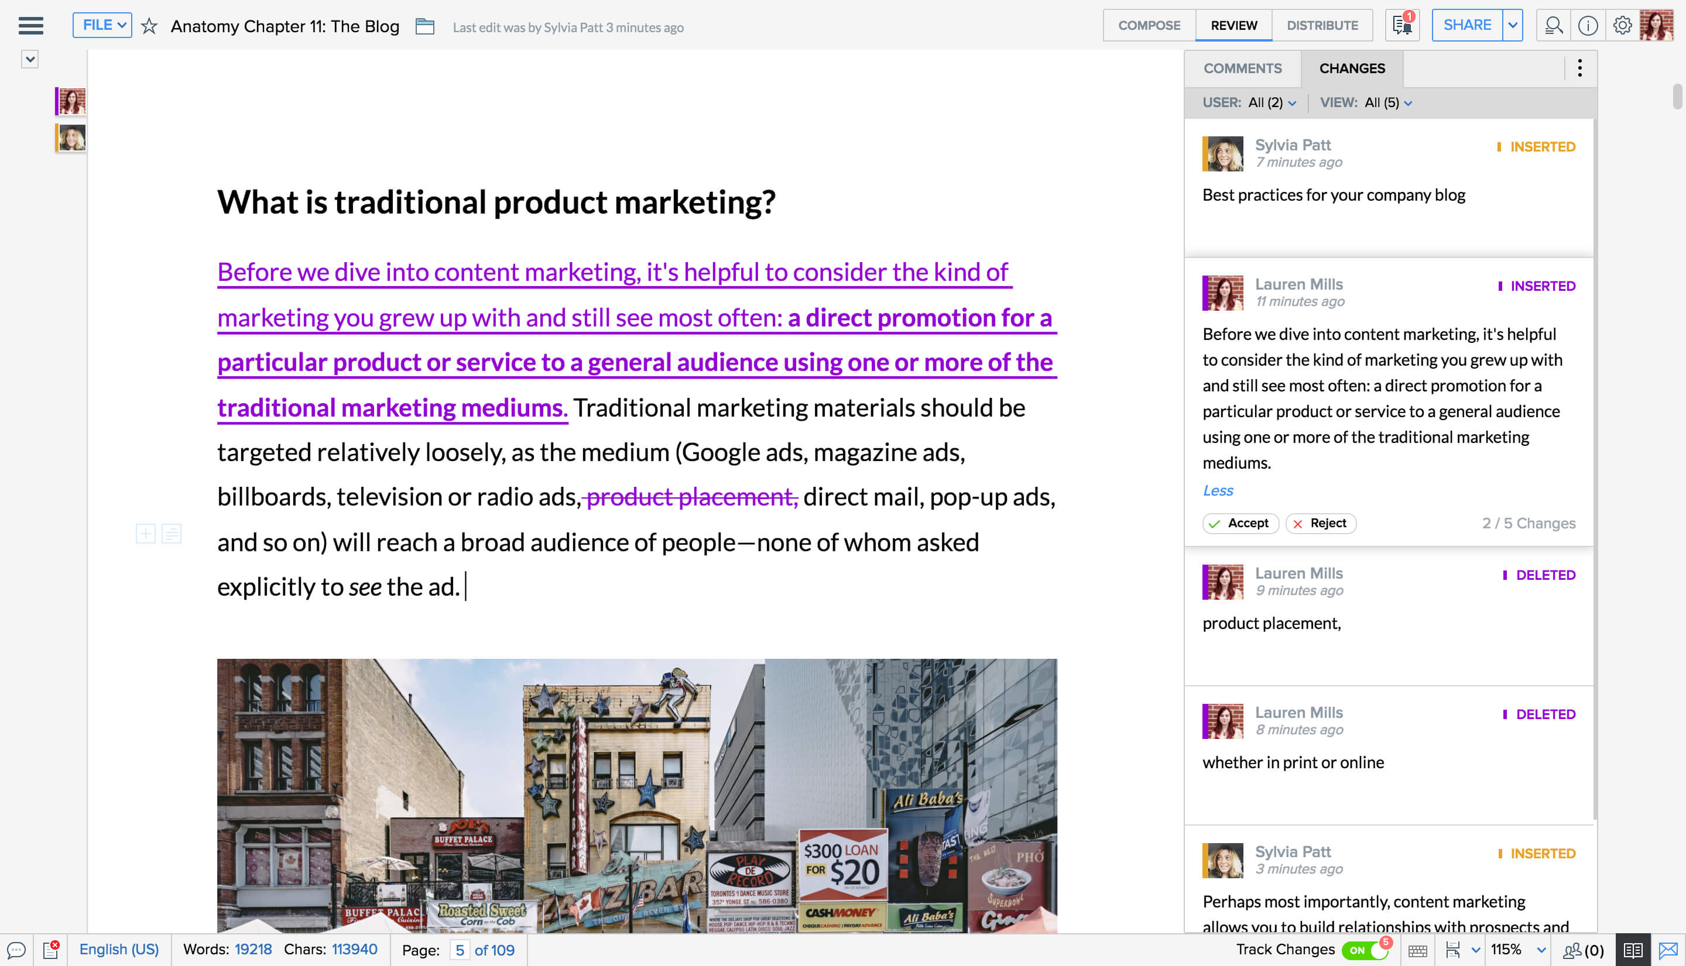Turn off Track Changes switch
The height and width of the screenshot is (966, 1686).
click(x=1365, y=950)
